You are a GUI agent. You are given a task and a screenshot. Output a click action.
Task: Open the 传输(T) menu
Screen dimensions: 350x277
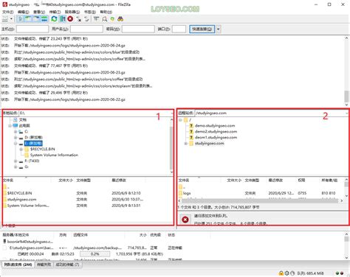click(x=55, y=12)
